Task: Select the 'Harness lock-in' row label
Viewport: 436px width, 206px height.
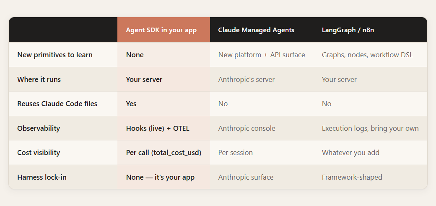Action: click(42, 177)
